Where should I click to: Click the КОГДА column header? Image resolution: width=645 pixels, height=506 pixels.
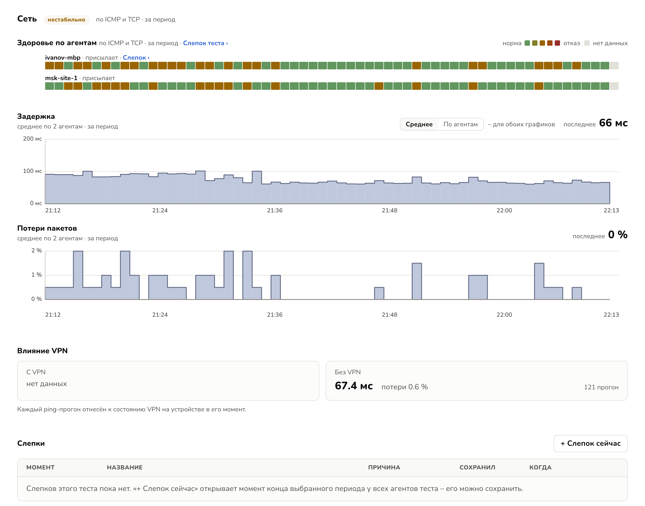click(540, 468)
